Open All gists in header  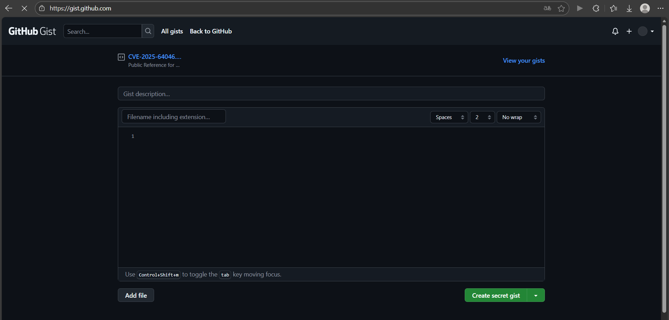click(x=172, y=31)
